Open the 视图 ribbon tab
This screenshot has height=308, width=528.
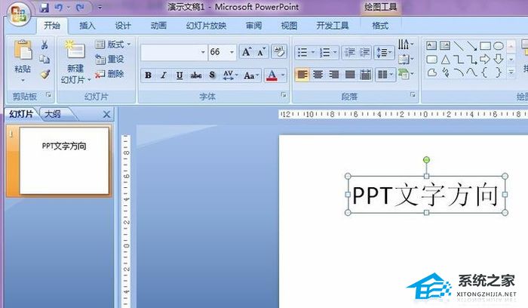point(289,26)
